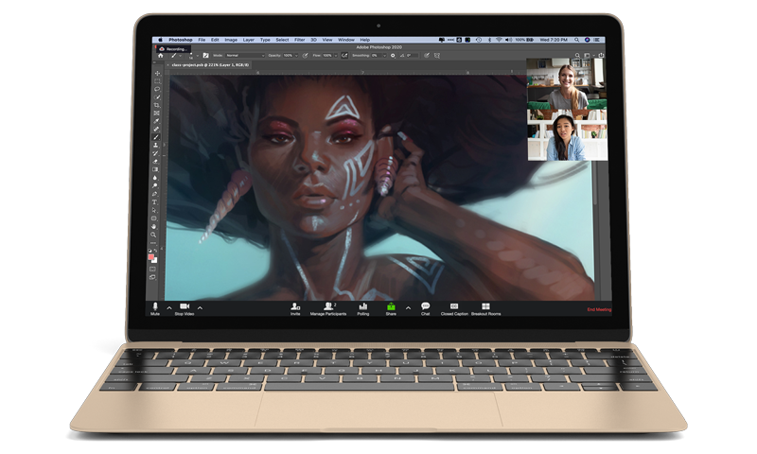Open the Filter menu
Image resolution: width=757 pixels, height=454 pixels.
point(300,40)
